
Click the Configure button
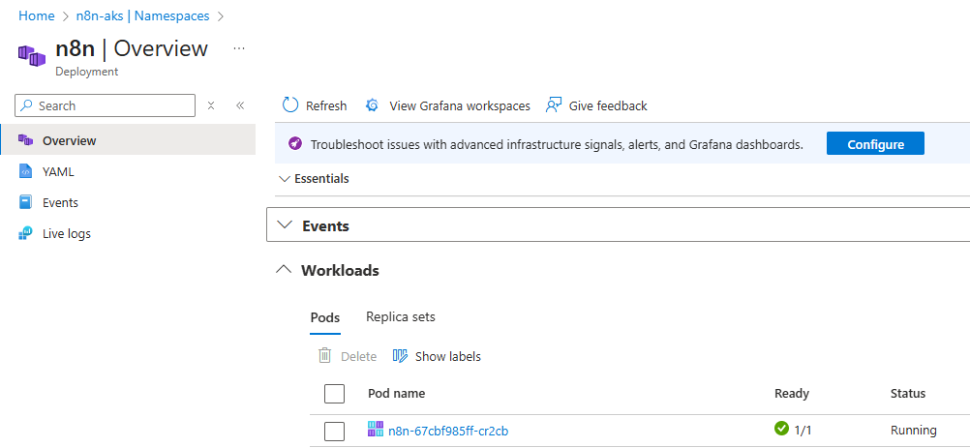pos(875,143)
